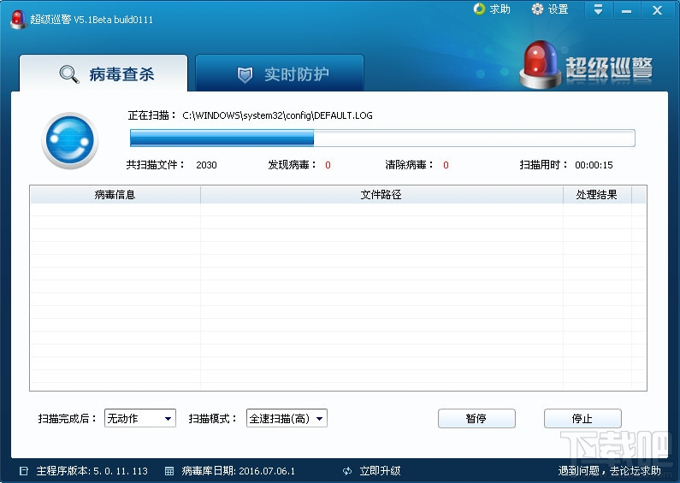
Task: Click the scan time 00:00:15
Action: click(x=594, y=165)
